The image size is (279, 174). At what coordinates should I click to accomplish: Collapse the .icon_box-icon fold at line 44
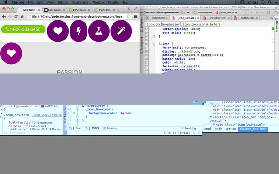[x=77, y=109]
